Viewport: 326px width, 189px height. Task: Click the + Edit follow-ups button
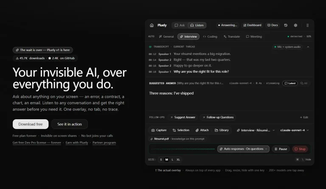(x=304, y=118)
